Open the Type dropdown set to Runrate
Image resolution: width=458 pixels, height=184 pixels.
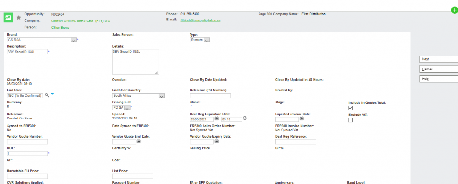(x=207, y=40)
